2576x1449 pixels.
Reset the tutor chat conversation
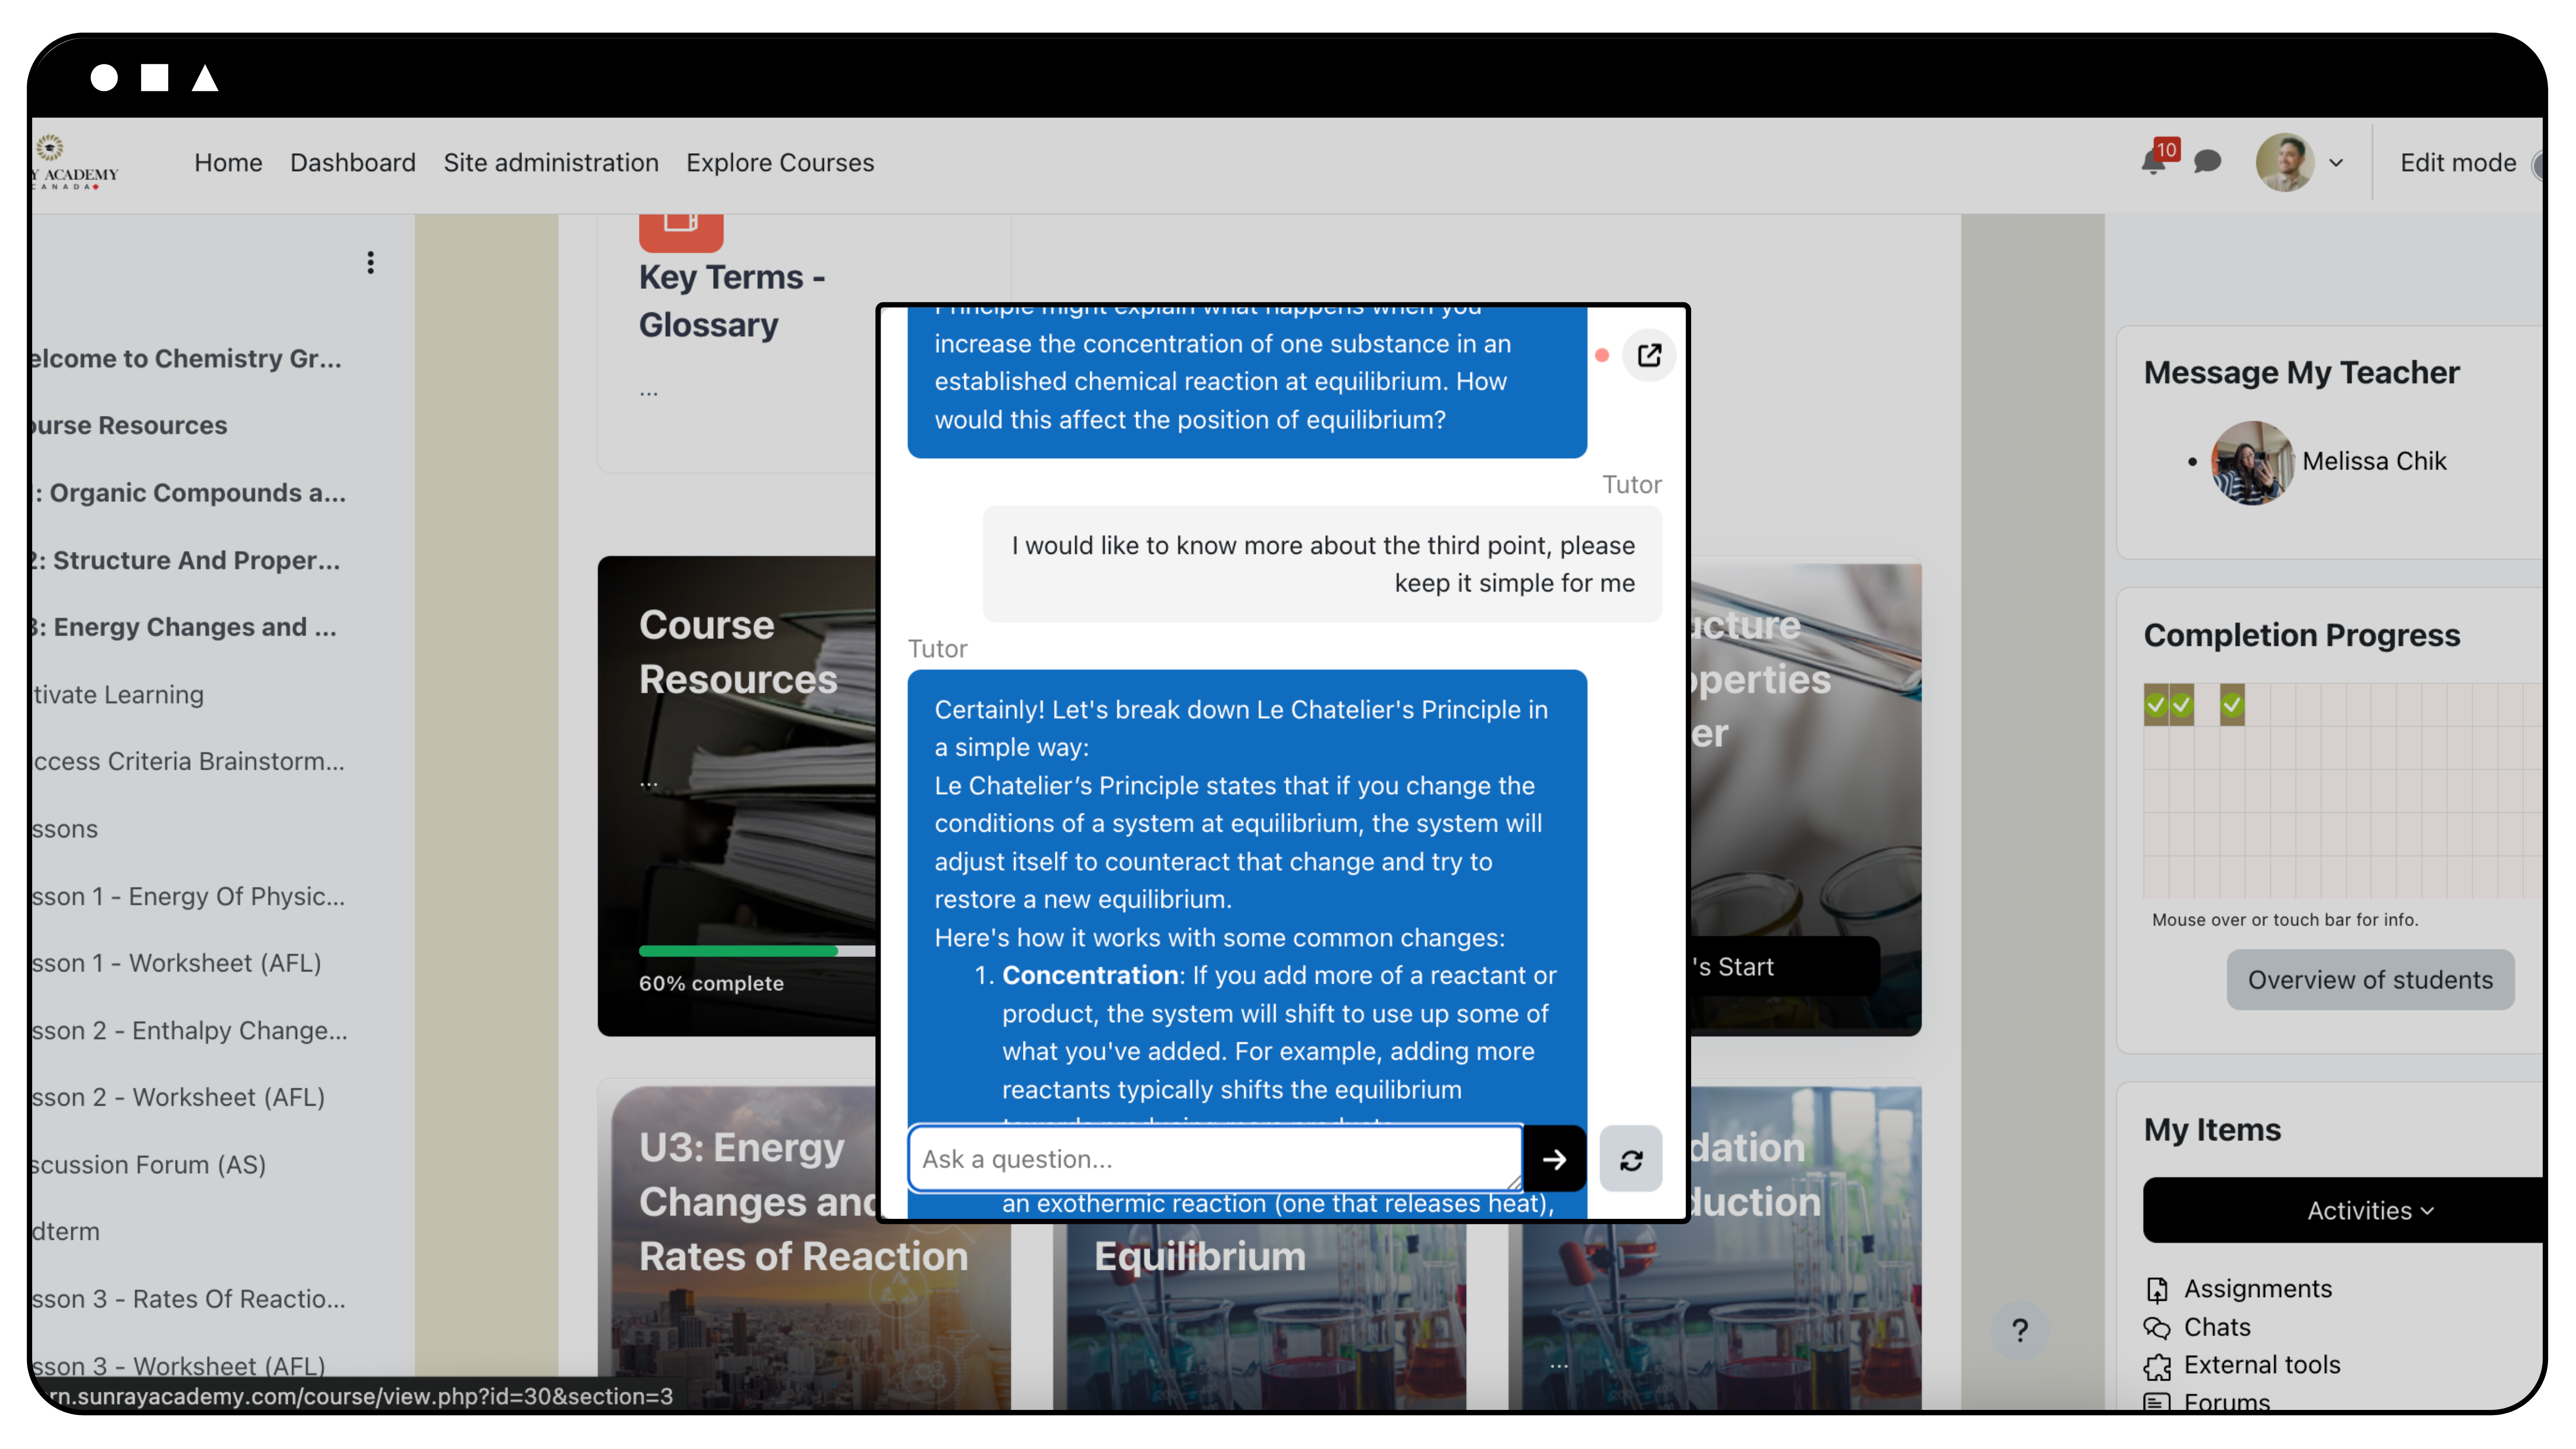pyautogui.click(x=1630, y=1159)
